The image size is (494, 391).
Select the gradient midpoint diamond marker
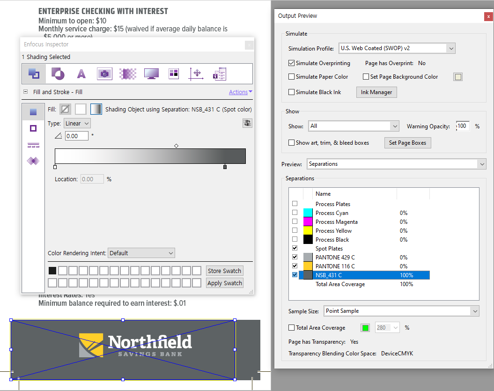177,146
